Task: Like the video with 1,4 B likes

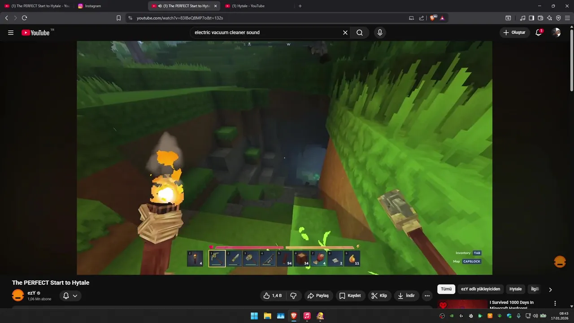Action: 273,296
